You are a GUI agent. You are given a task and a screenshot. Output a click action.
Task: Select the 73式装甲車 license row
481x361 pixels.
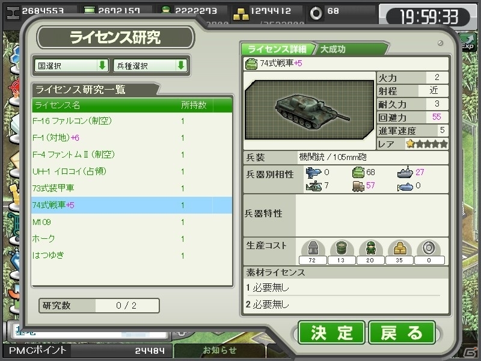tap(132, 188)
